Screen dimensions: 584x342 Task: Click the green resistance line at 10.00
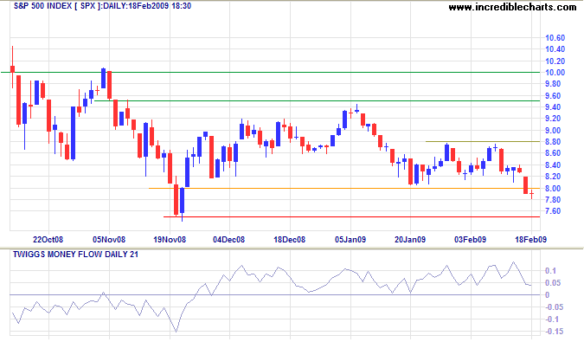pyautogui.click(x=271, y=72)
